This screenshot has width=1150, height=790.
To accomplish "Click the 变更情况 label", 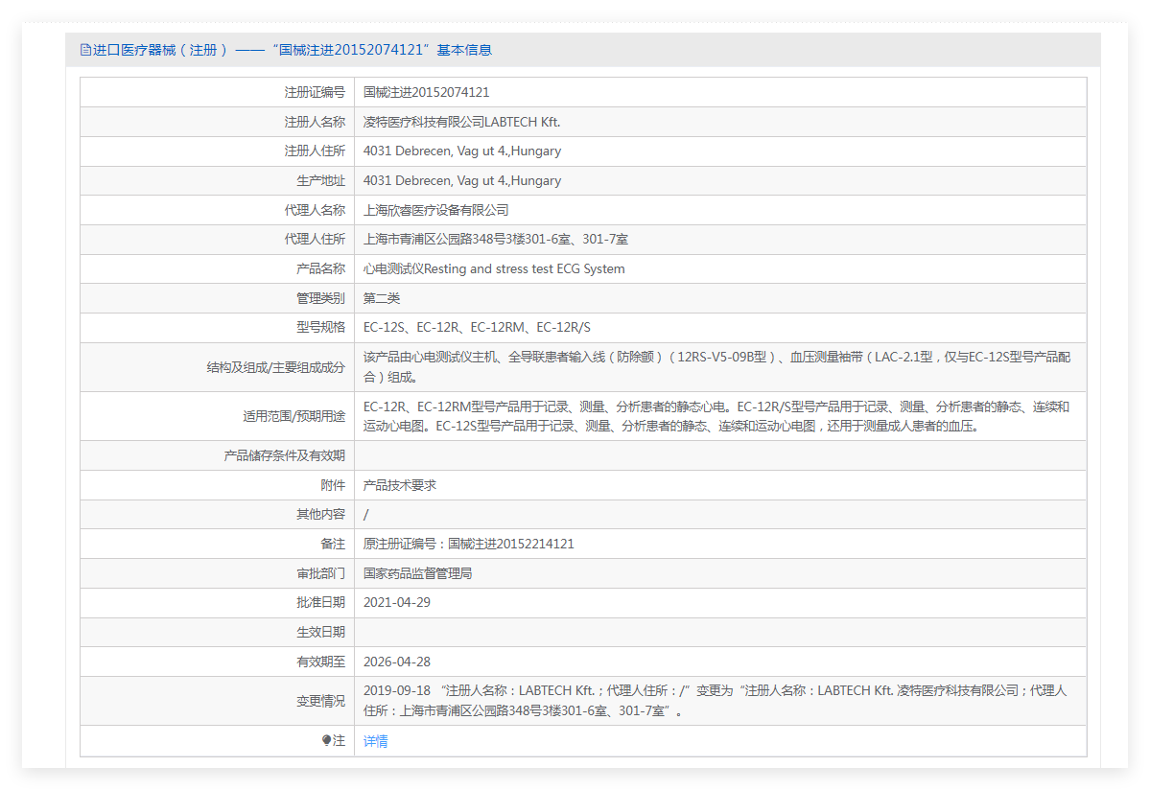I will pyautogui.click(x=320, y=701).
